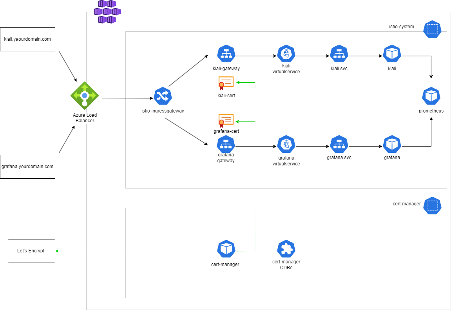Select the grafana pod icon
Screen dimensions: 451x310
392,144
